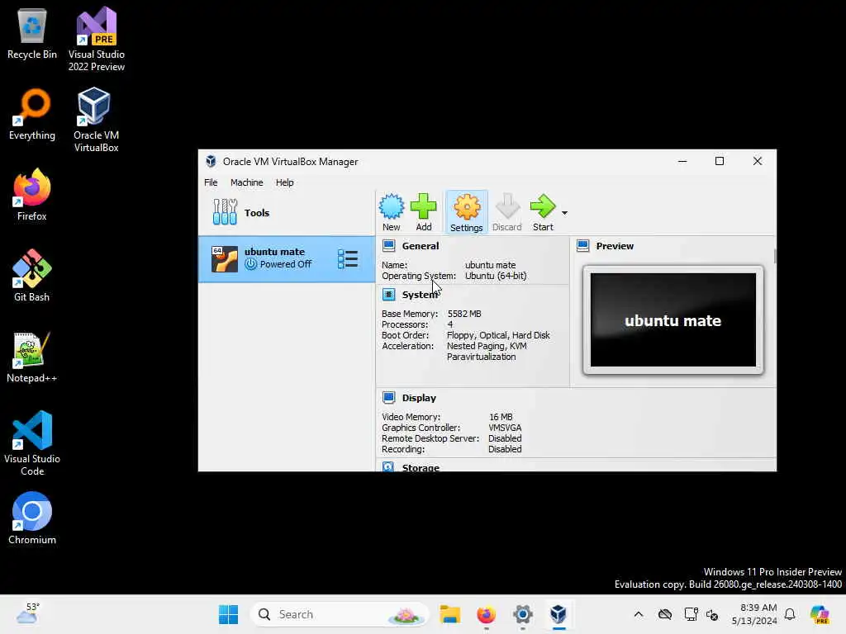Click the Storage section icon
This screenshot has height=634, width=846.
[x=389, y=467]
